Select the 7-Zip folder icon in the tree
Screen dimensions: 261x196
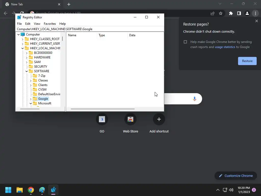coord(35,76)
